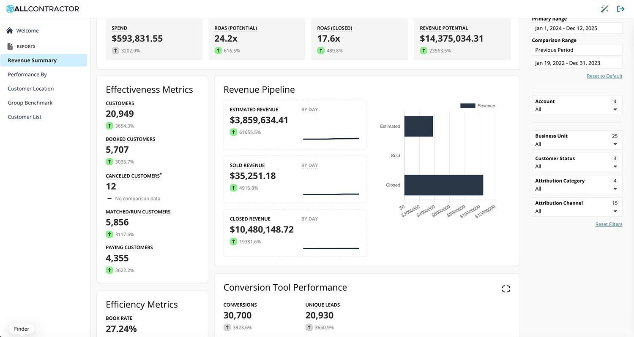
Task: Click the logout icon in the header
Action: pyautogui.click(x=620, y=9)
